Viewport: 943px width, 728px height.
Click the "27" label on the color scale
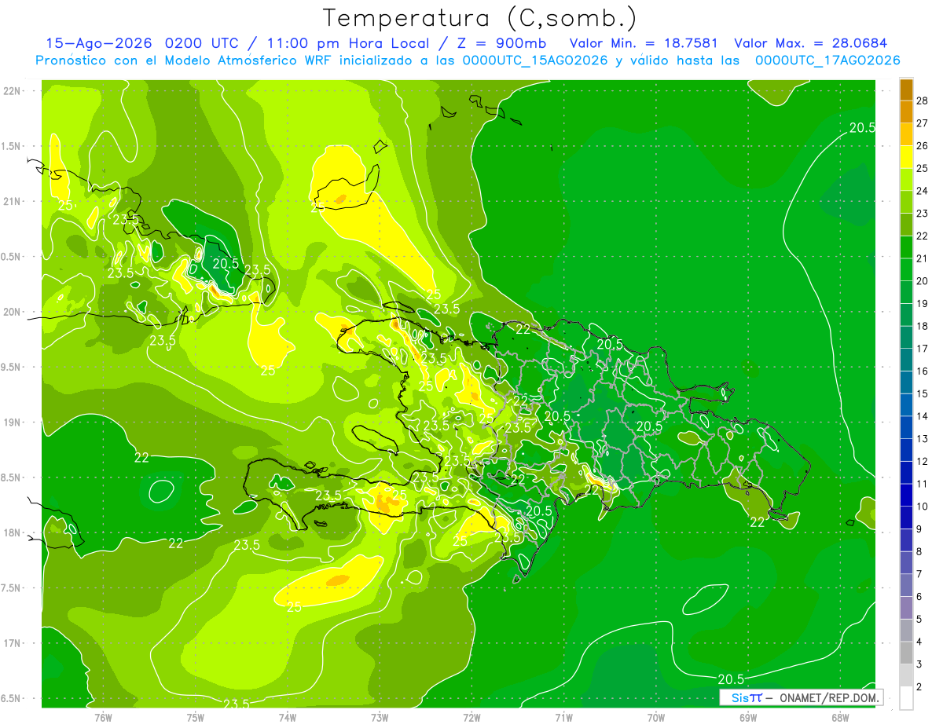(923, 123)
